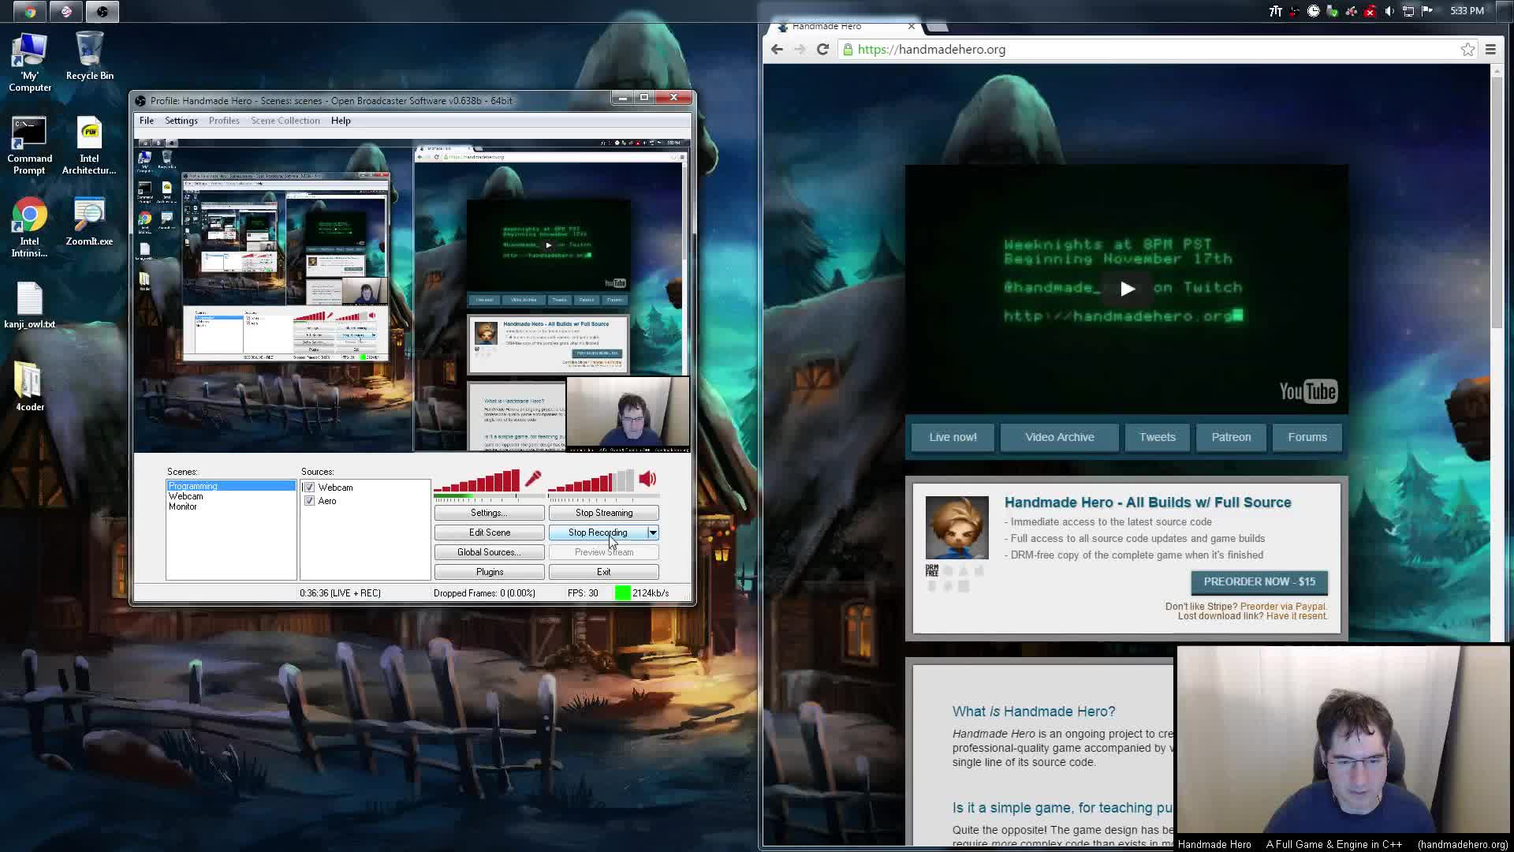
Task: Switch to the Handmade Hero browser tab
Action: [844, 26]
